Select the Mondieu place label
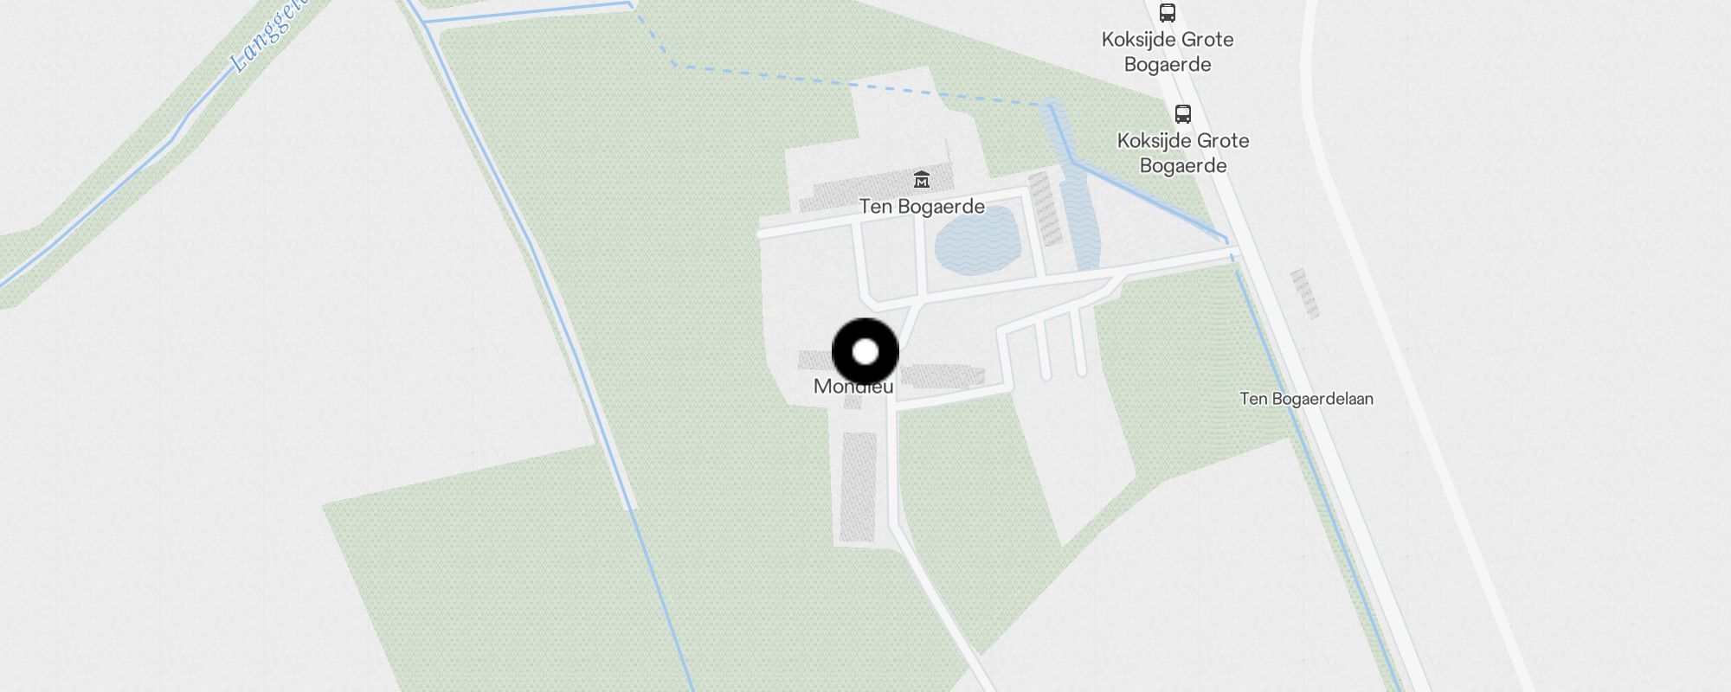Screen dimensions: 1731x692 coord(853,387)
